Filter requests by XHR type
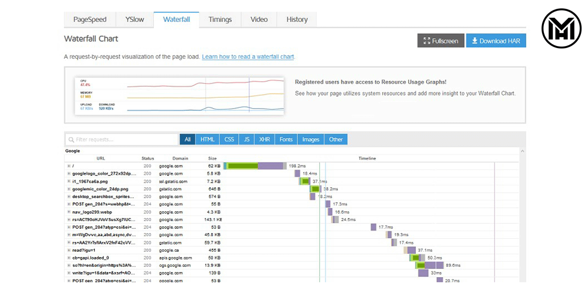The width and height of the screenshot is (588, 294). pyautogui.click(x=264, y=140)
